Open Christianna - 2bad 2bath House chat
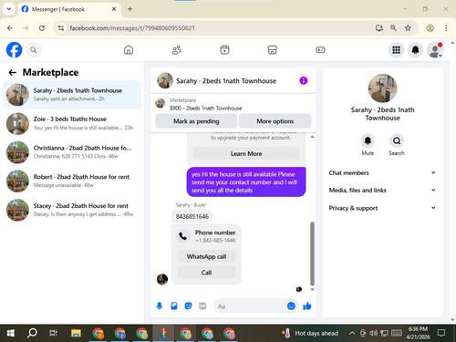 [72, 152]
